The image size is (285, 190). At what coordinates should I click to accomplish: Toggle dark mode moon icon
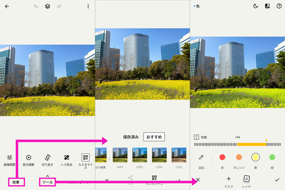click(256, 6)
